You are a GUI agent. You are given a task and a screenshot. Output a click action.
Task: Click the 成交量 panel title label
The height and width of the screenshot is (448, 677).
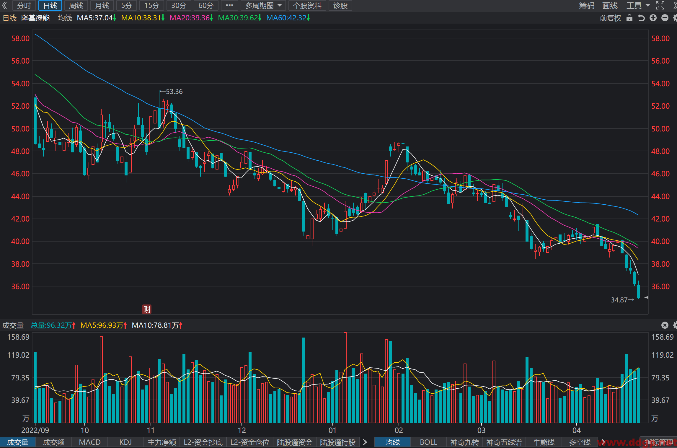point(13,325)
